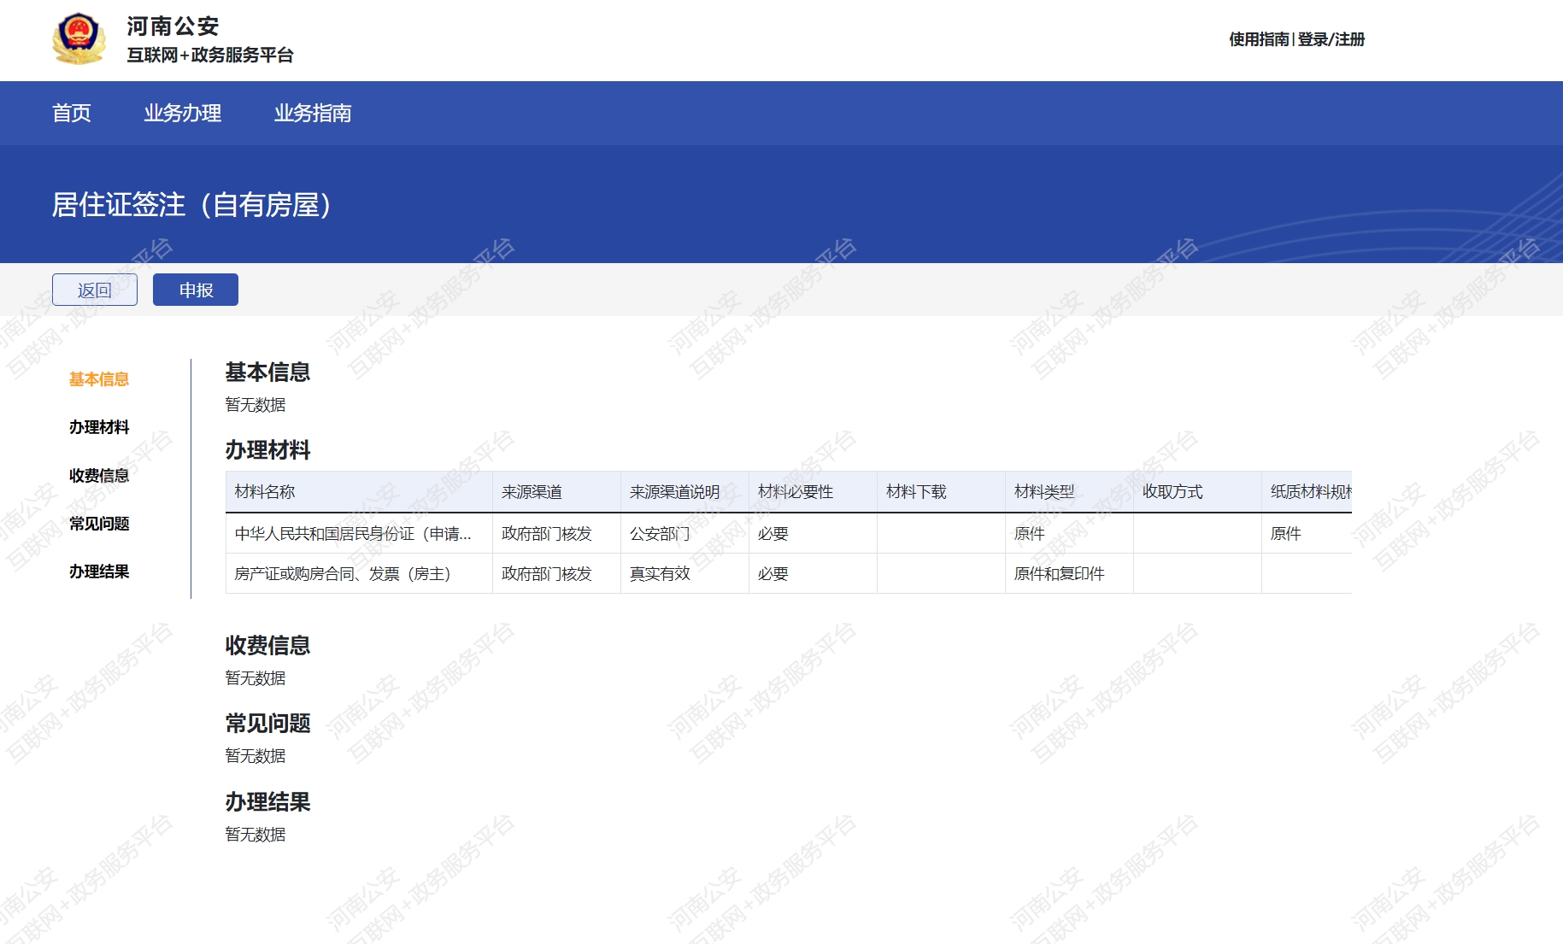The height and width of the screenshot is (944, 1563).
Task: Click the 材料名称 column header
Action: tap(265, 492)
